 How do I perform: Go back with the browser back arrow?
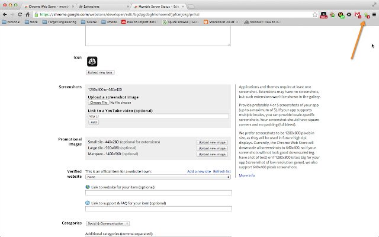[x=5, y=14]
